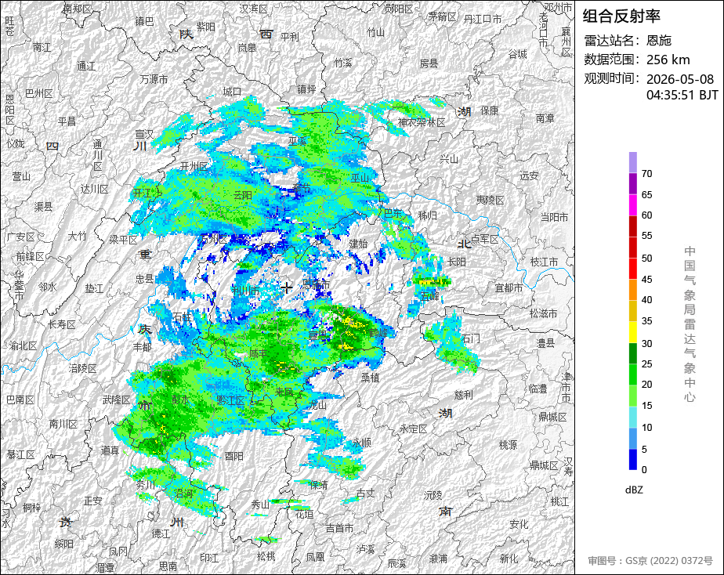724x575 pixels.
Task: Click the 黔江区 map label
Action: pyautogui.click(x=230, y=400)
